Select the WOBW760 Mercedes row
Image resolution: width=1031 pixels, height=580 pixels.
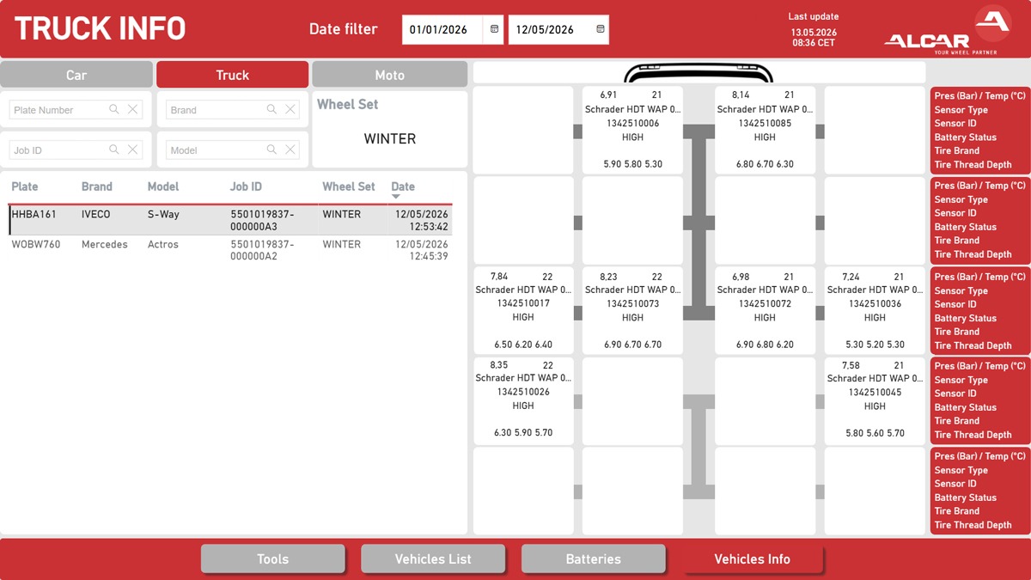tap(230, 250)
